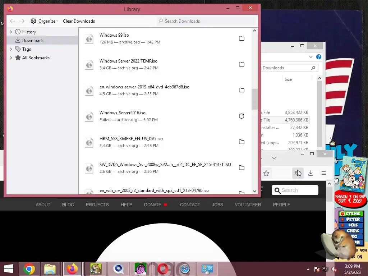Open folder for SW_DVD5_Windows_Svr_2008 ISO
Image resolution: width=368 pixels, height=276 pixels.
[x=241, y=167]
